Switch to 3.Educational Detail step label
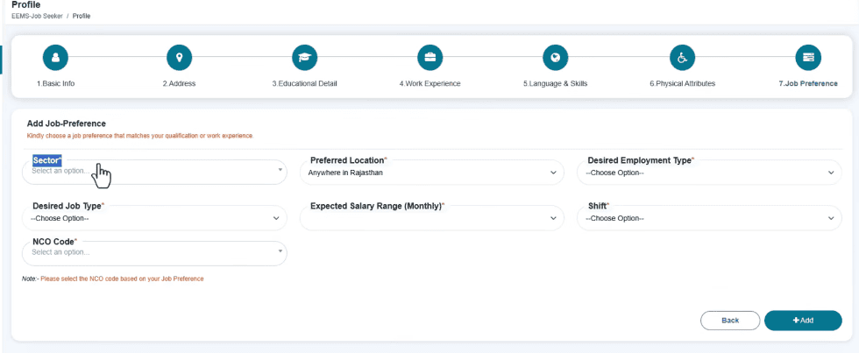The height and width of the screenshot is (353, 859). (x=305, y=84)
